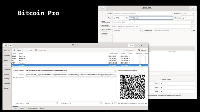
Task: Toggle Inflatable checkbox for TOKEN asset
Action: click(x=140, y=58)
